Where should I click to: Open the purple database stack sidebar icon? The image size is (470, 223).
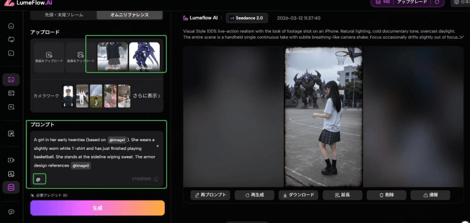[11, 187]
